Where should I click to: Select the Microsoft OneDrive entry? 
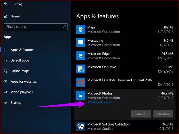[101, 67]
